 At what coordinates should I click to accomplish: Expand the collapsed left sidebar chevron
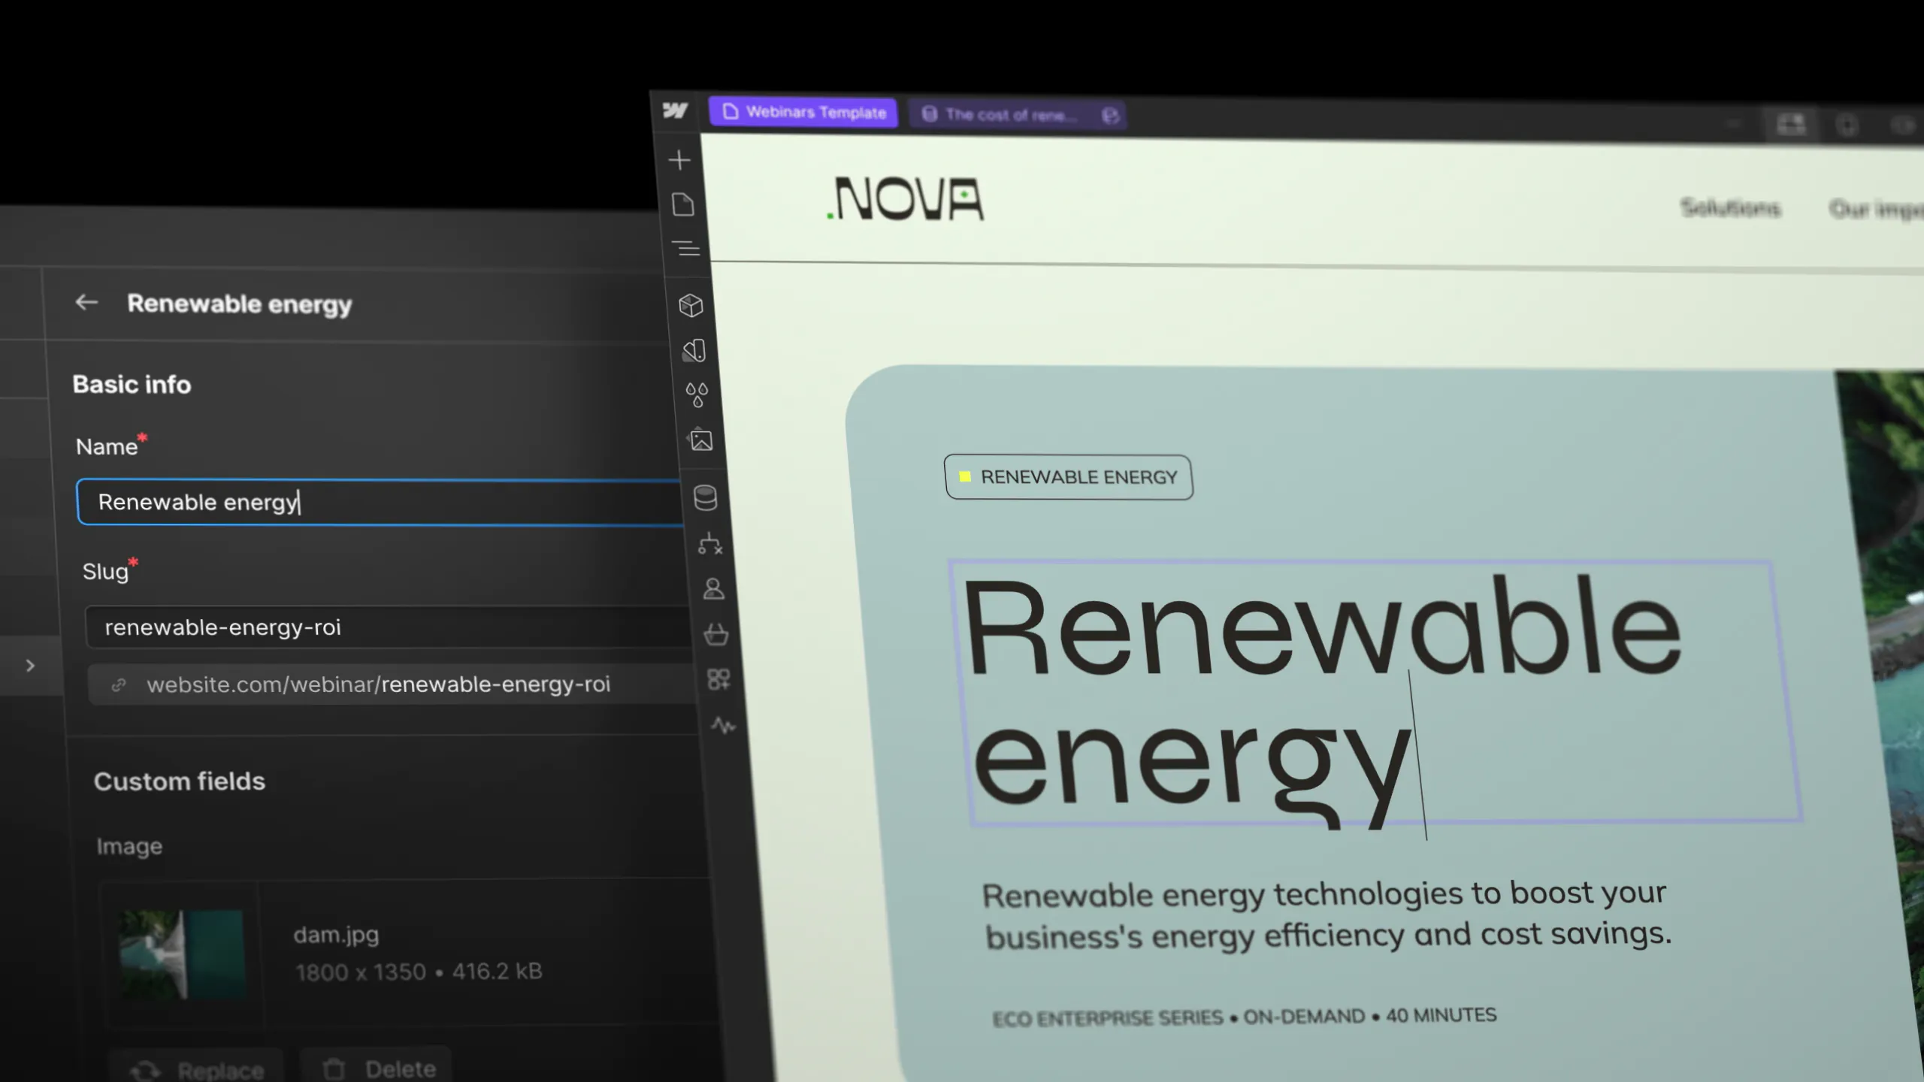tap(30, 666)
